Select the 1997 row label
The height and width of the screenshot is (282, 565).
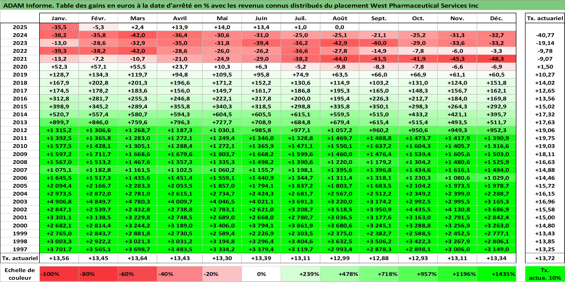pos(20,249)
